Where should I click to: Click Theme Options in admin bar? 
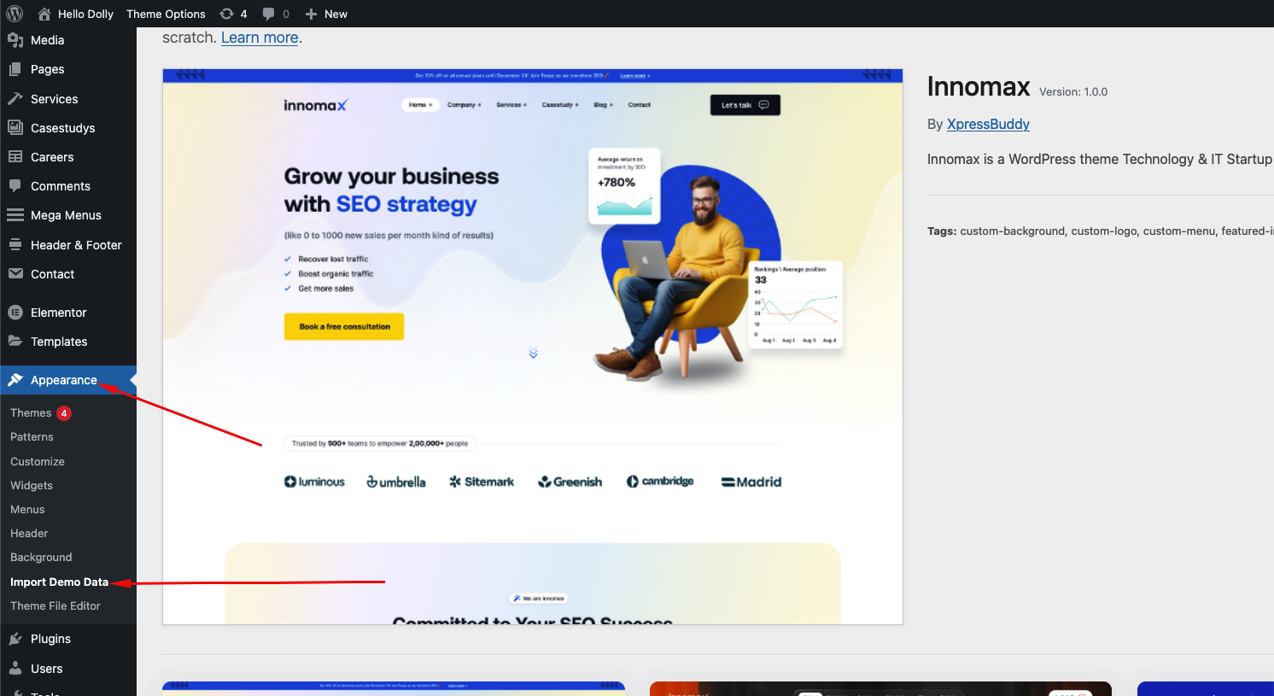tap(166, 14)
